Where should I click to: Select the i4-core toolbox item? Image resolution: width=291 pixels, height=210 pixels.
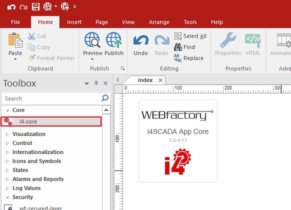[51, 121]
